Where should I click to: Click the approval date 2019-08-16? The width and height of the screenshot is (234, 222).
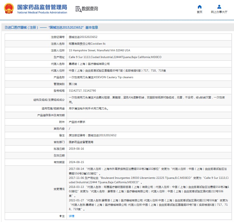[76, 148]
